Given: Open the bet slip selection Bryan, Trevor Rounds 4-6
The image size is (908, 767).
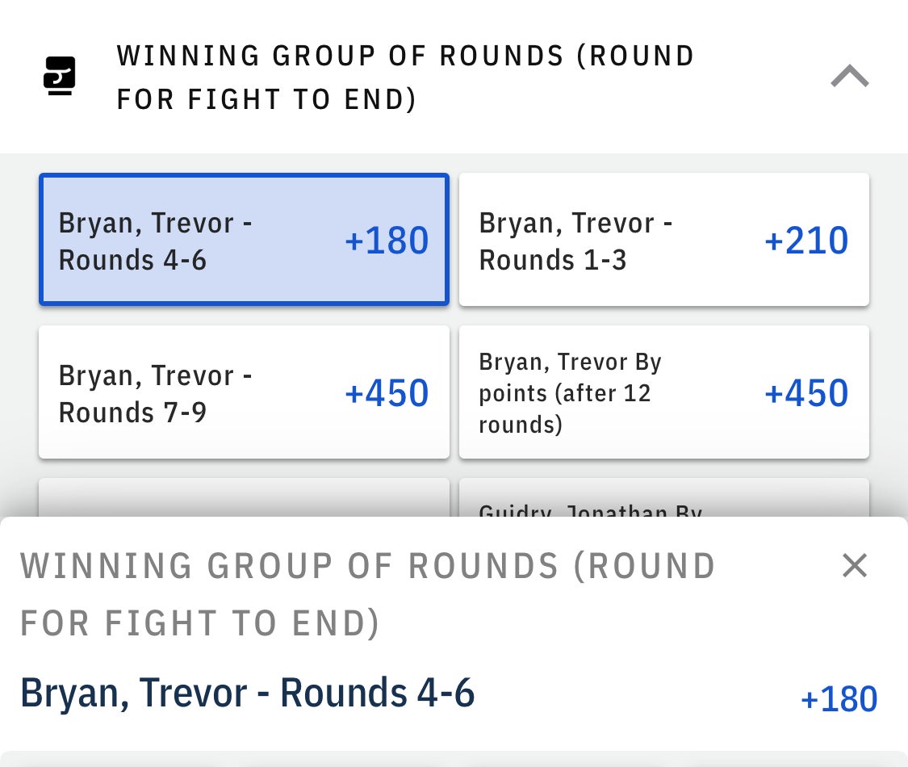Looking at the screenshot, I should coord(247,694).
